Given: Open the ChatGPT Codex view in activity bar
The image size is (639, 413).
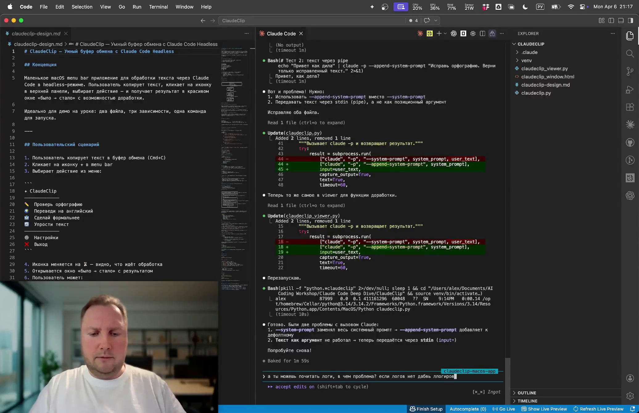Looking at the screenshot, I should click(630, 195).
